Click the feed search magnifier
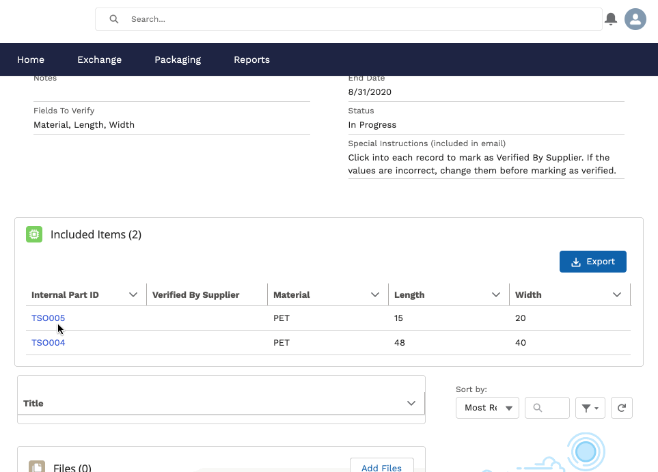 point(538,408)
